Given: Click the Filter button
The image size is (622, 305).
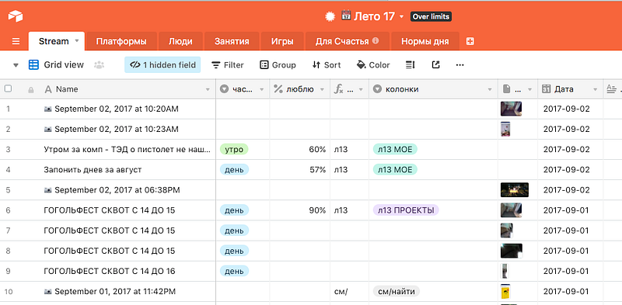Looking at the screenshot, I should pyautogui.click(x=227, y=65).
